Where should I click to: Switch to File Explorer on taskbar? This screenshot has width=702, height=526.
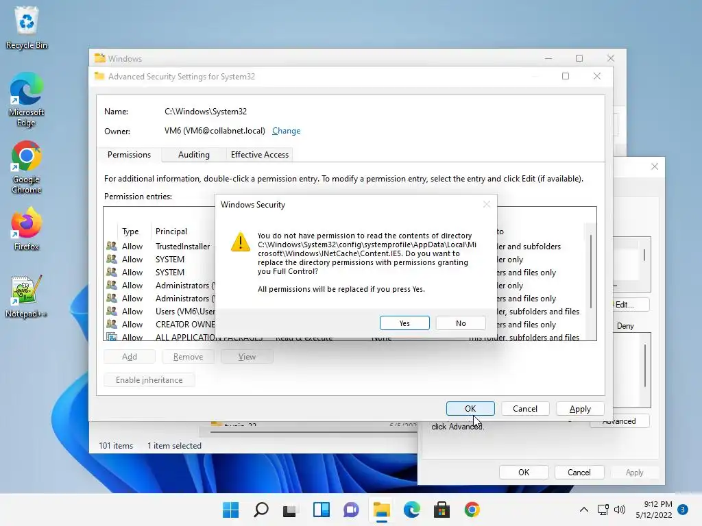click(x=381, y=510)
